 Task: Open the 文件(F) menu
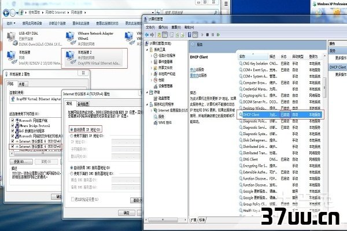[150, 27]
